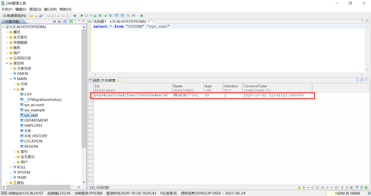Expand the DMHR tablespace node
Image resolution: width=371 pixels, height=196 pixels.
click(x=11, y=74)
